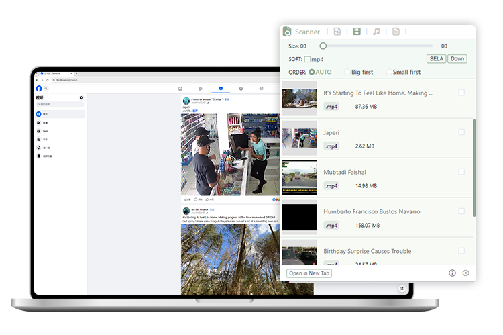The width and height of the screenshot is (503, 335).
Task: Switch to the image files tab icon
Action: 337,31
